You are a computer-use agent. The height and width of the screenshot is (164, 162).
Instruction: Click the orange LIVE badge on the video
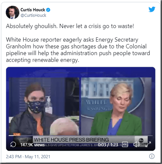pyautogui.click(x=17, y=134)
